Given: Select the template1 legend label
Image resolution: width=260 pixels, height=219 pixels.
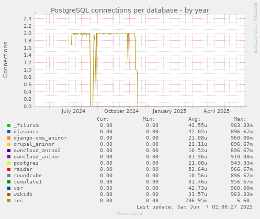Looking at the screenshot, I should tap(28, 182).
